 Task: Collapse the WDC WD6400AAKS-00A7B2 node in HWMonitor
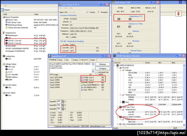click(x=117, y=124)
